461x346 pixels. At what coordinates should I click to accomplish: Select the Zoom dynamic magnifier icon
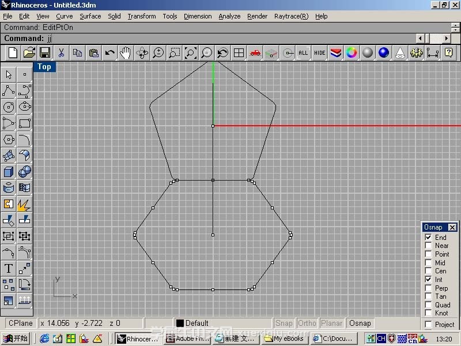click(x=158, y=53)
